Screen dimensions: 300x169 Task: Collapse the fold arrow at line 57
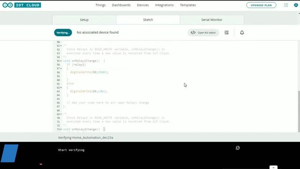(61, 69)
